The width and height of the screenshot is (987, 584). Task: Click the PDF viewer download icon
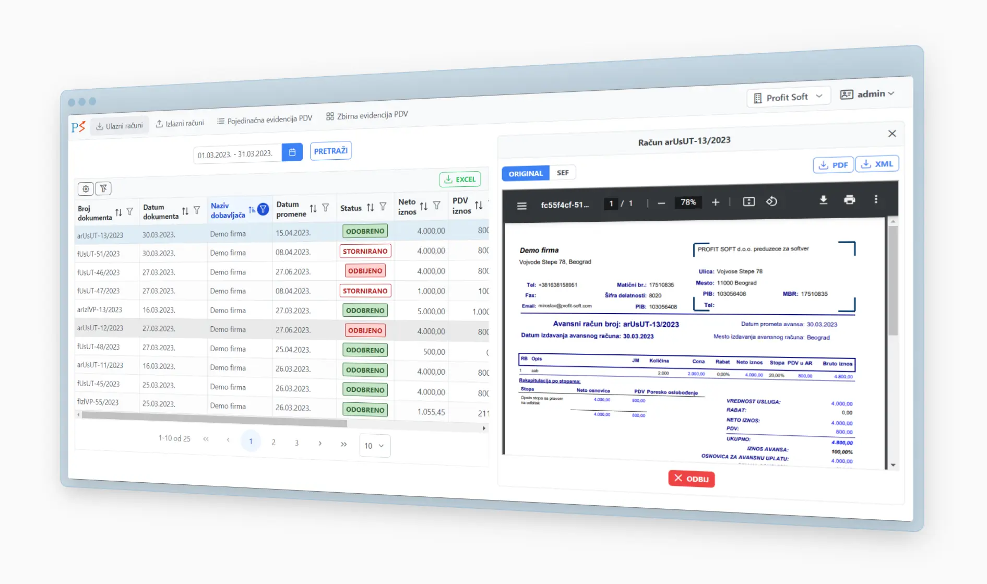[823, 200]
